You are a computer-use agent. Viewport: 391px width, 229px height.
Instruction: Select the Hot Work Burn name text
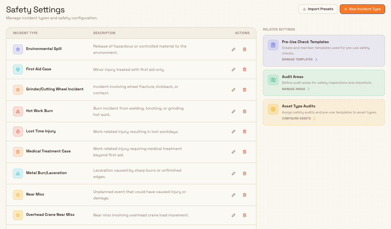pyautogui.click(x=39, y=111)
